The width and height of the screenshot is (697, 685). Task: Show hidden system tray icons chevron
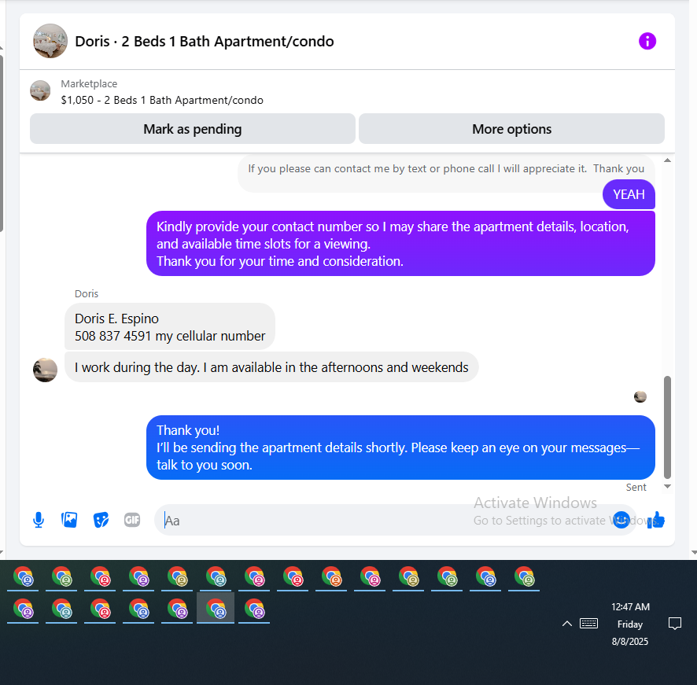(x=566, y=624)
